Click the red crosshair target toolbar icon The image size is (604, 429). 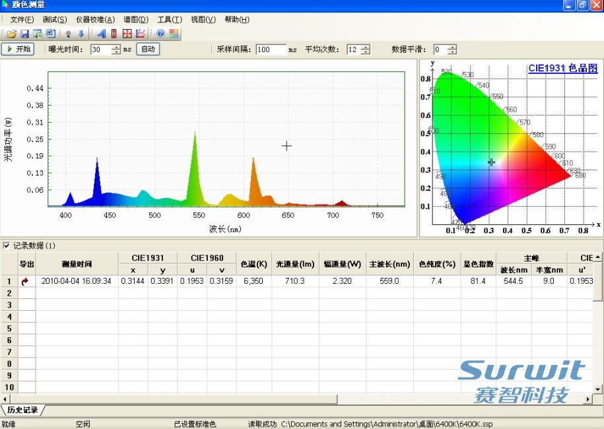click(x=127, y=34)
